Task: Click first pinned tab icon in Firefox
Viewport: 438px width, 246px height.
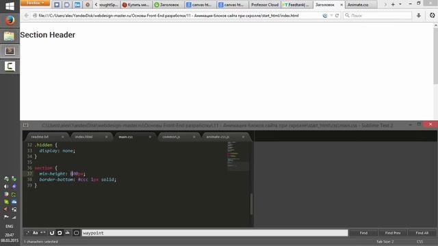Action: pyautogui.click(x=57, y=5)
